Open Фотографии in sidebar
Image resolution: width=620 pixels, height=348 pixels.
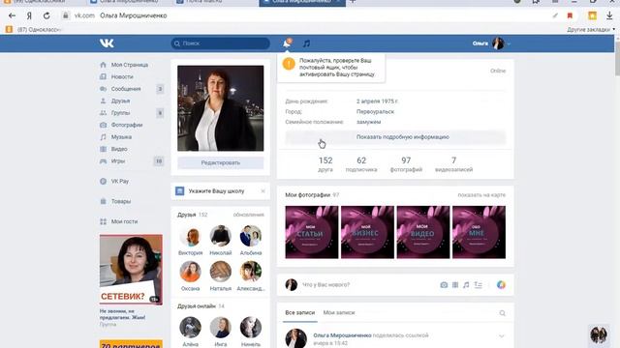[x=127, y=125]
